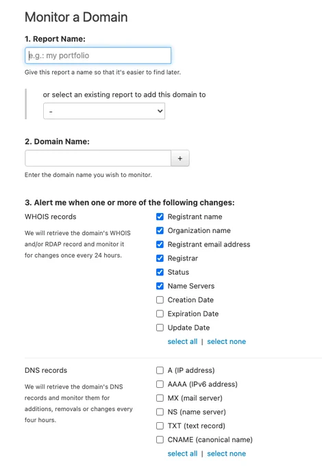
Task: Uncheck the Registrant name checkbox
Action: click(160, 217)
